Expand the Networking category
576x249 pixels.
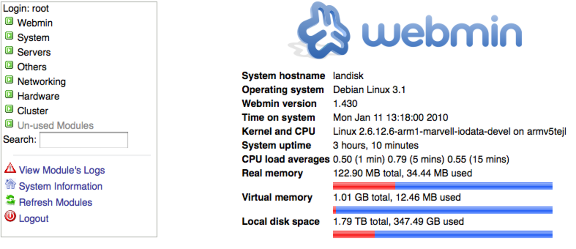pyautogui.click(x=41, y=82)
